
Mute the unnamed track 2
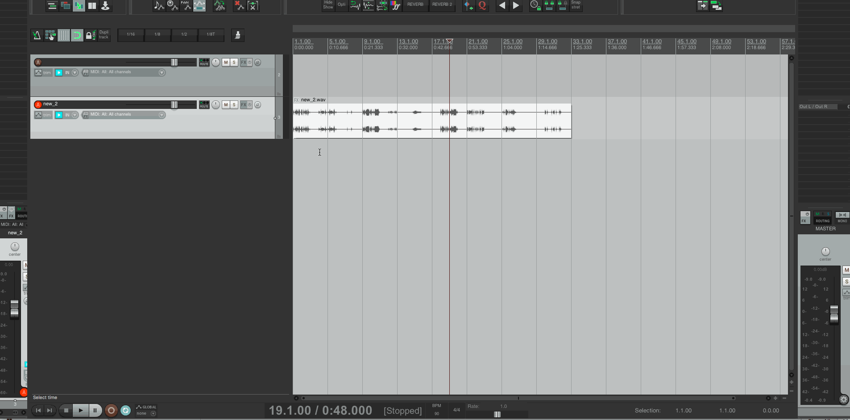pos(226,62)
